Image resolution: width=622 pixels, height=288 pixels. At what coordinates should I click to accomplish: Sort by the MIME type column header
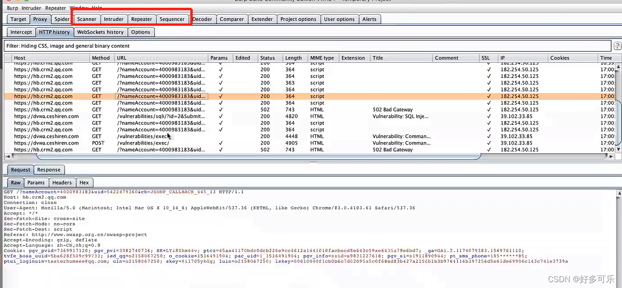click(x=324, y=58)
